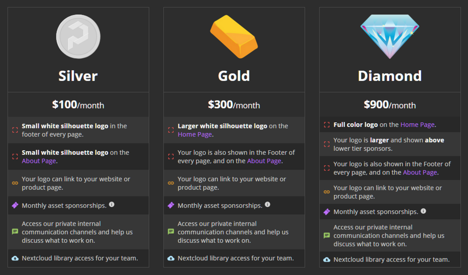Select the $900/month Diamond price
Screen dimensions: 468x275
point(390,105)
